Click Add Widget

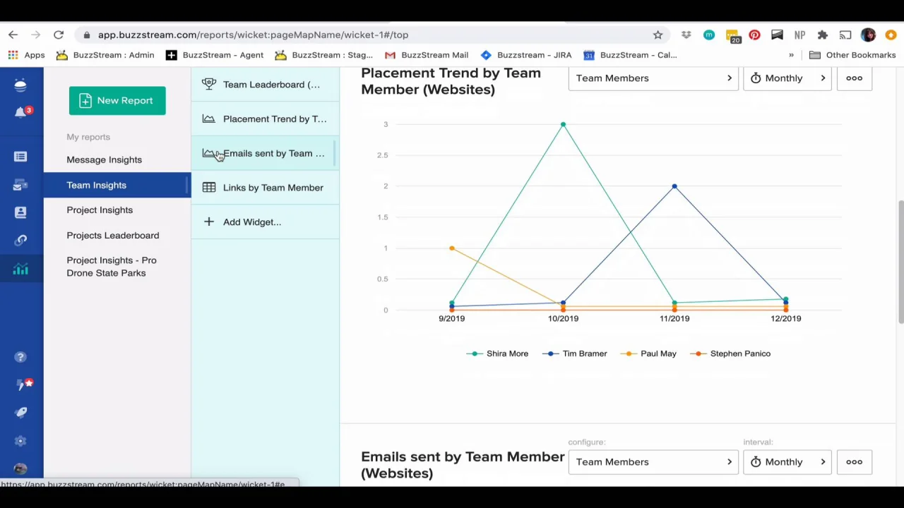coord(265,222)
